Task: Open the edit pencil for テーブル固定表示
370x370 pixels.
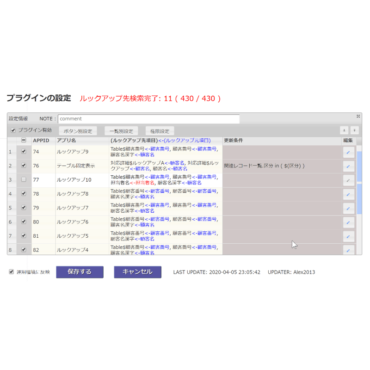Action: pos(348,166)
